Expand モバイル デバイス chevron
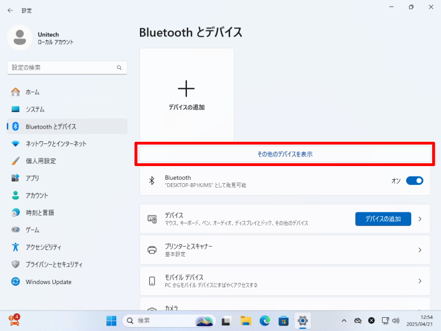The image size is (441, 331). (420, 281)
